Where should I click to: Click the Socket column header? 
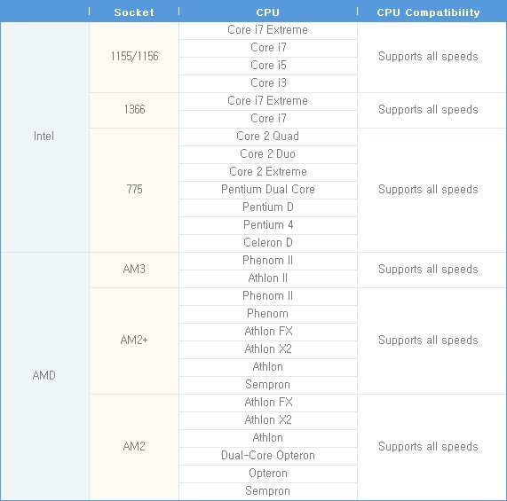click(x=134, y=12)
